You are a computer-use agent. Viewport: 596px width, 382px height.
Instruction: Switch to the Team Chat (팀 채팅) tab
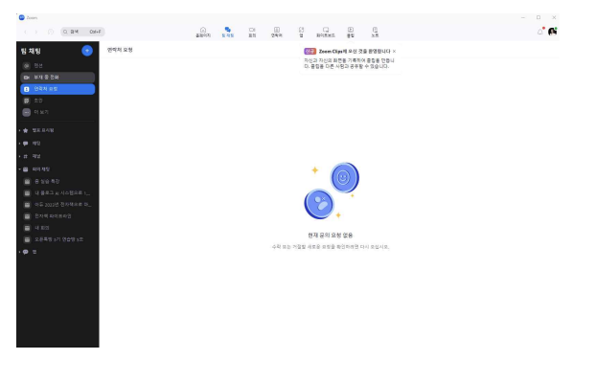click(228, 32)
